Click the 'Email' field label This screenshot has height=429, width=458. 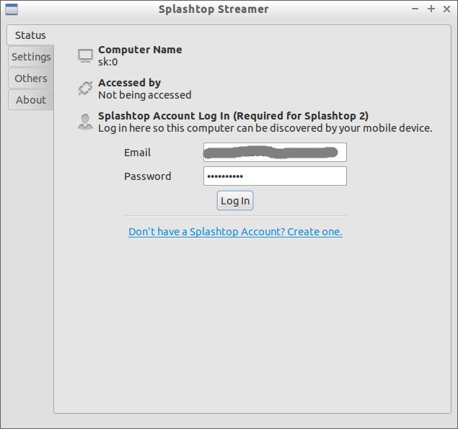[137, 153]
